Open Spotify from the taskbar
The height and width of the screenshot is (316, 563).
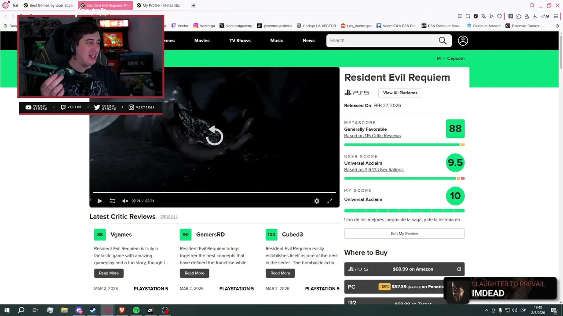136,310
